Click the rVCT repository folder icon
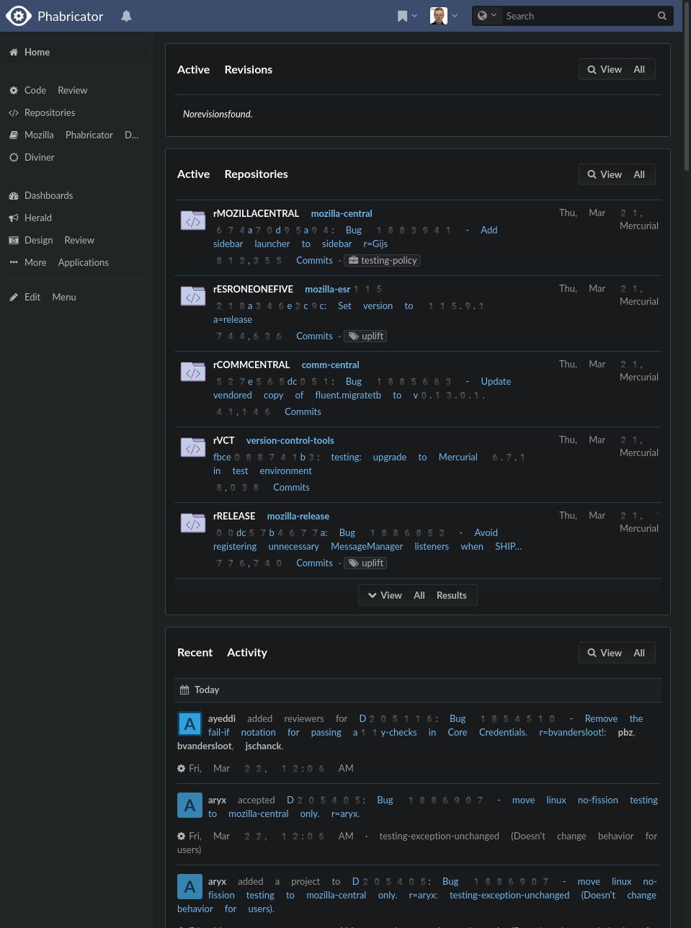 193,447
